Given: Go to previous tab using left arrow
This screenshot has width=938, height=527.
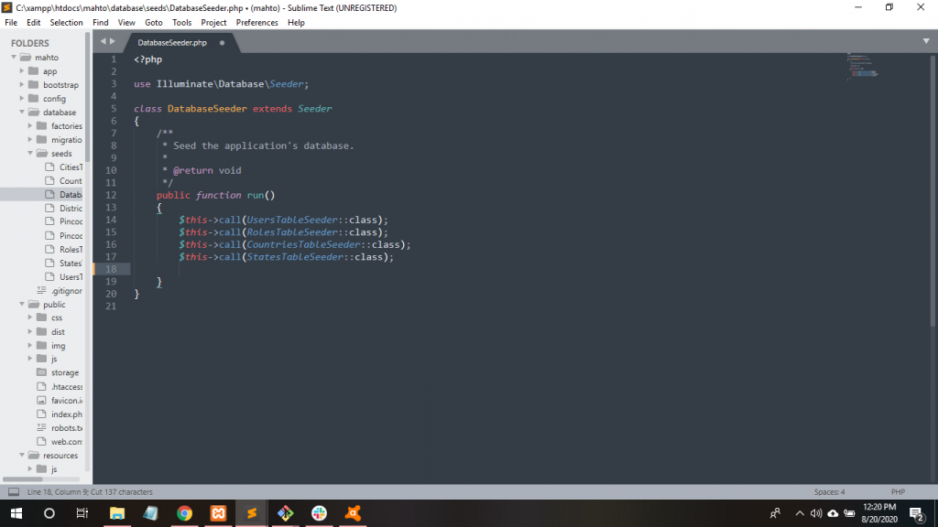Looking at the screenshot, I should (x=103, y=41).
